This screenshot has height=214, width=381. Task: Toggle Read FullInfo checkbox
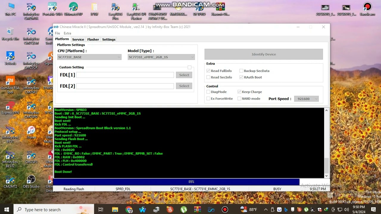208,71
